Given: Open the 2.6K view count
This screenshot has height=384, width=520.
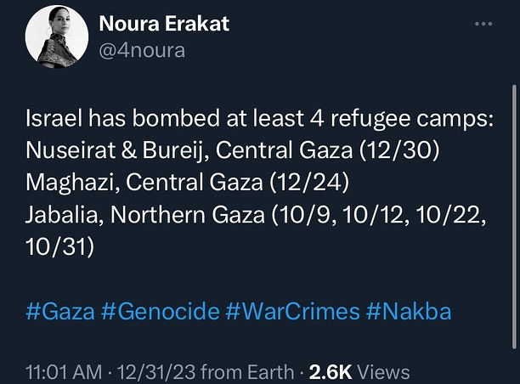Looking at the screenshot, I should 331,371.
